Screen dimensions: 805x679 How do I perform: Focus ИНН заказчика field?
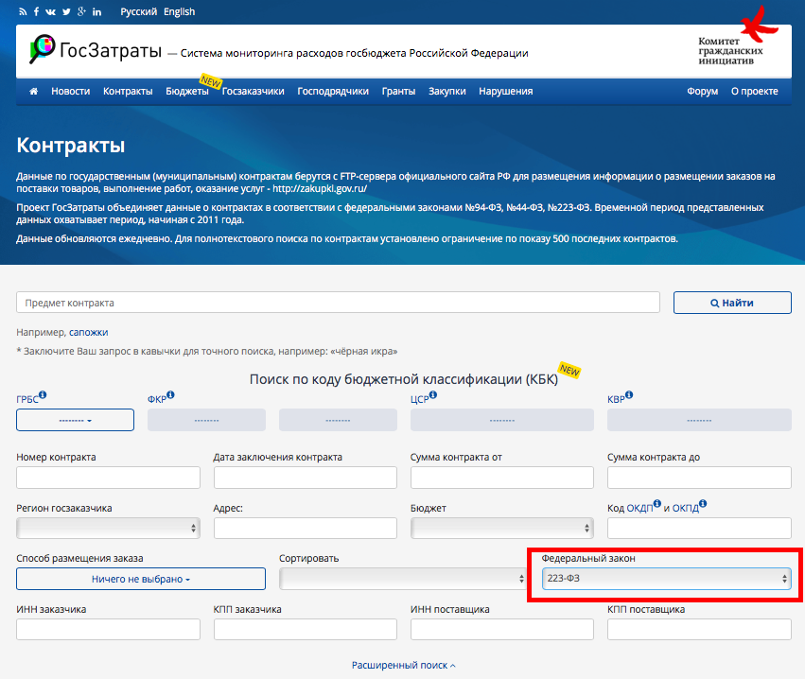click(108, 629)
